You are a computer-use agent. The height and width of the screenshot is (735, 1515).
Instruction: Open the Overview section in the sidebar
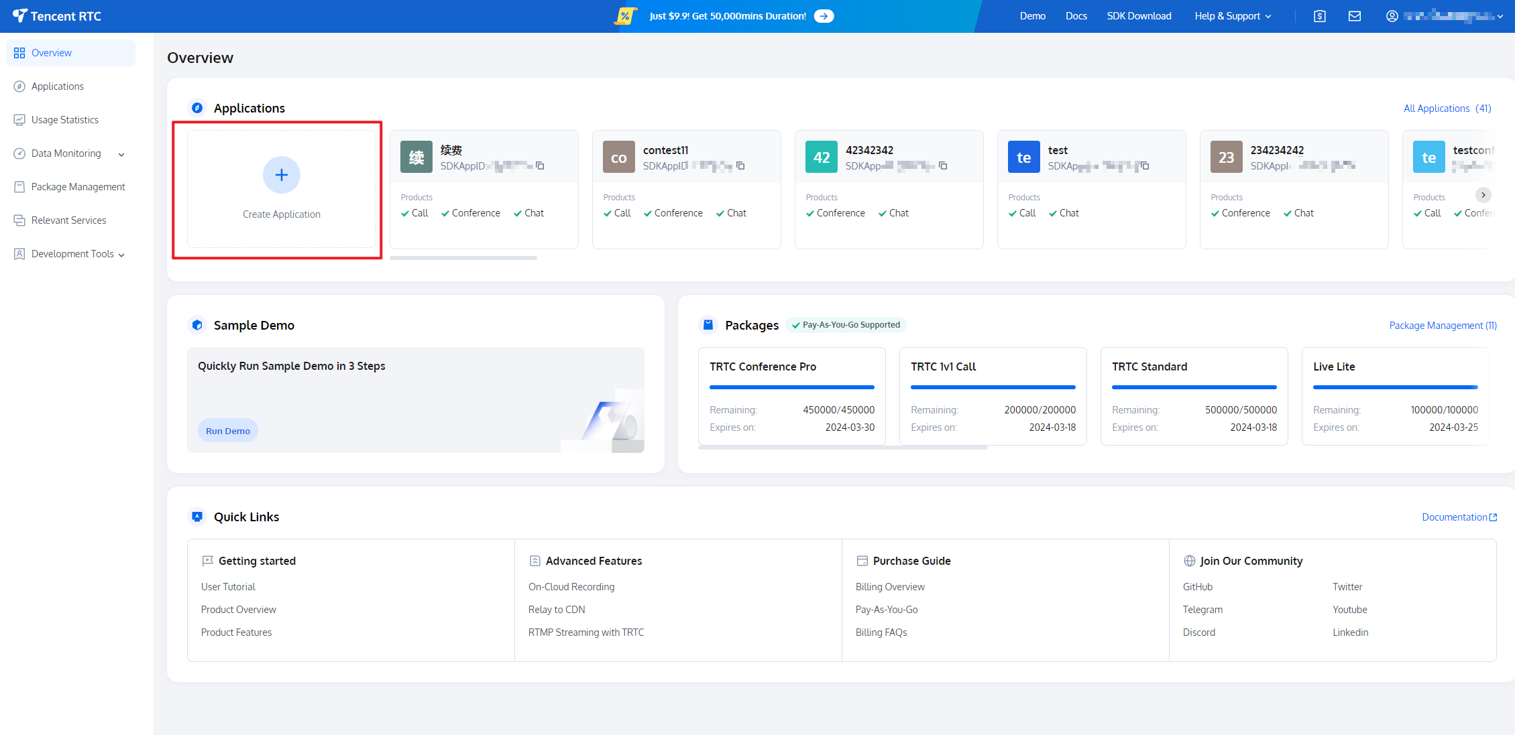pos(51,52)
